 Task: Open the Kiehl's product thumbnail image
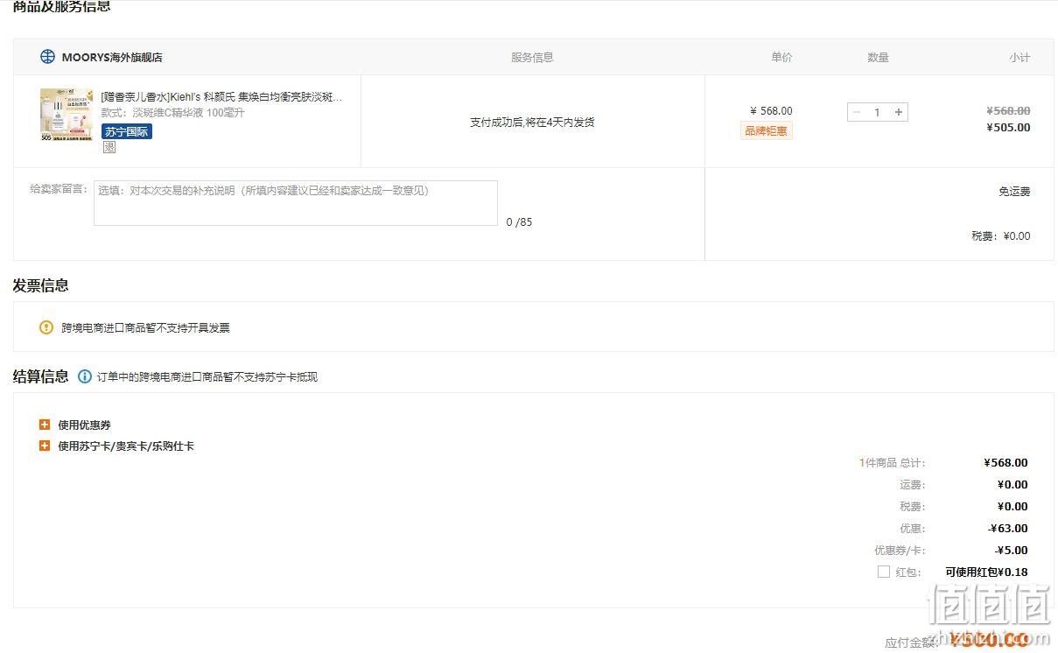(67, 115)
